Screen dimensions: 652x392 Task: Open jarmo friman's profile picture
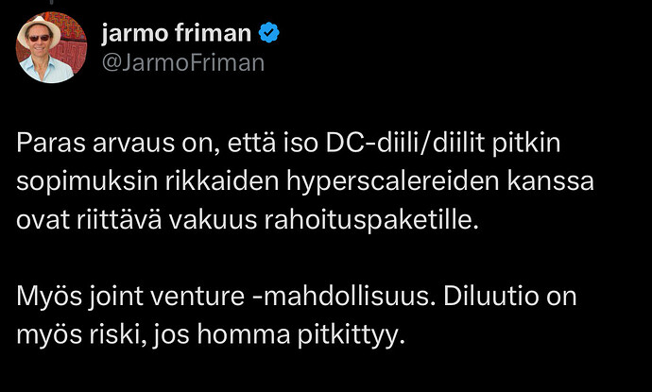coord(49,48)
